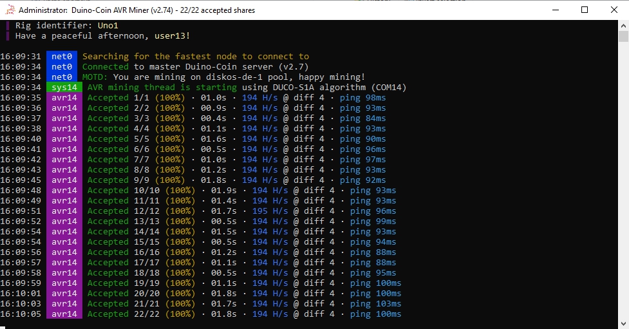Click 'ping 97ms' value
Viewport: 629px width, 329px height.
point(362,159)
